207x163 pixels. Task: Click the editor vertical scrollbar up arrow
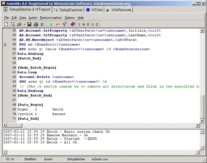(x=202, y=31)
